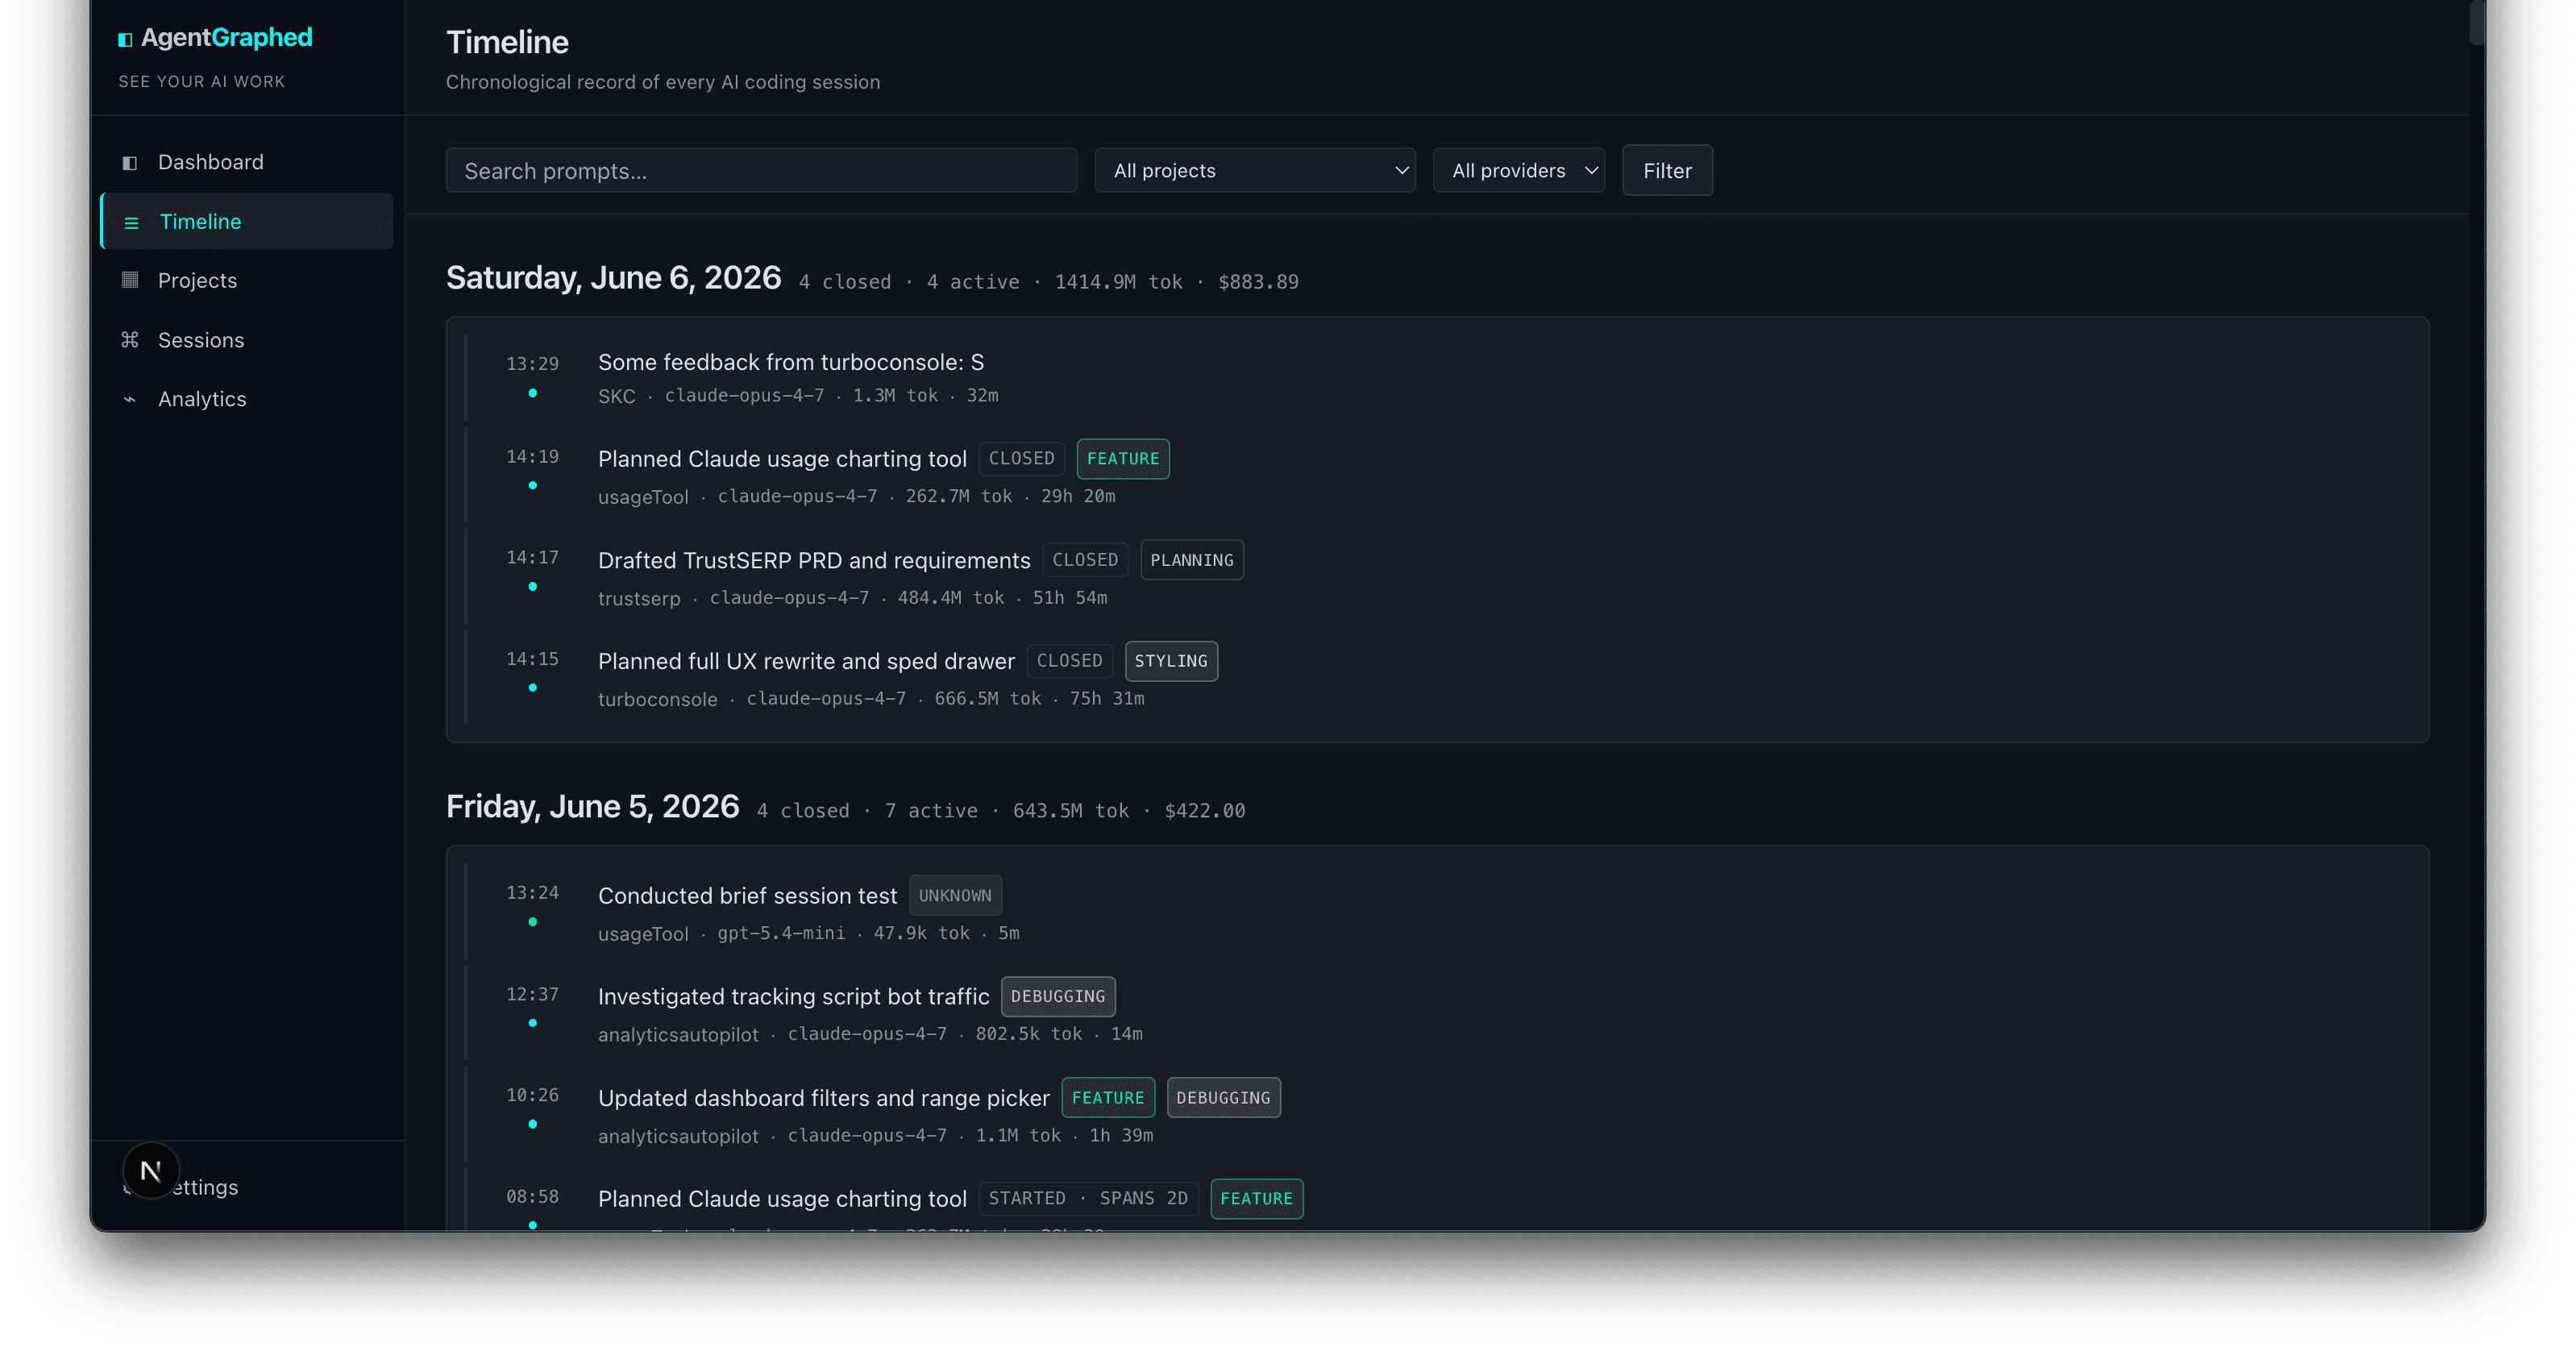Click the Timeline list icon
This screenshot has width=2576, height=1351.
(x=131, y=222)
